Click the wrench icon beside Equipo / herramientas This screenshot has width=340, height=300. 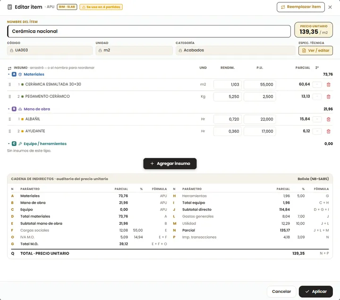[20, 144]
